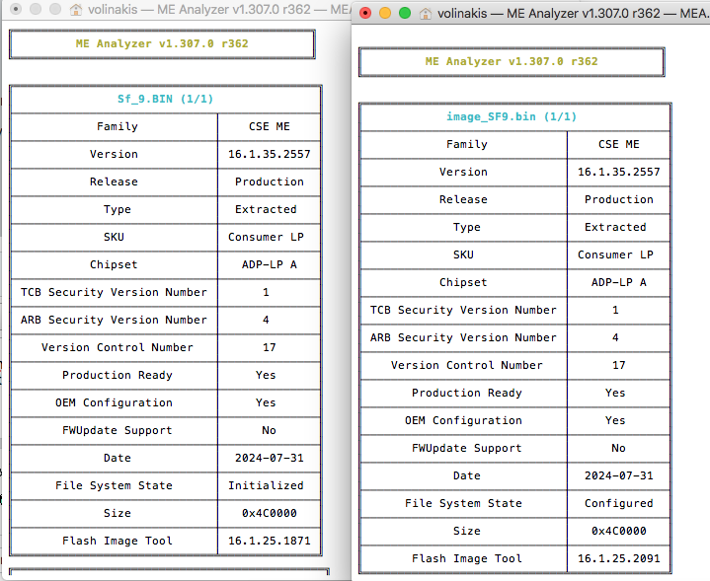Image resolution: width=710 pixels, height=581 pixels.
Task: Click ADP-LP A chipset in right window
Action: pyautogui.click(x=619, y=282)
